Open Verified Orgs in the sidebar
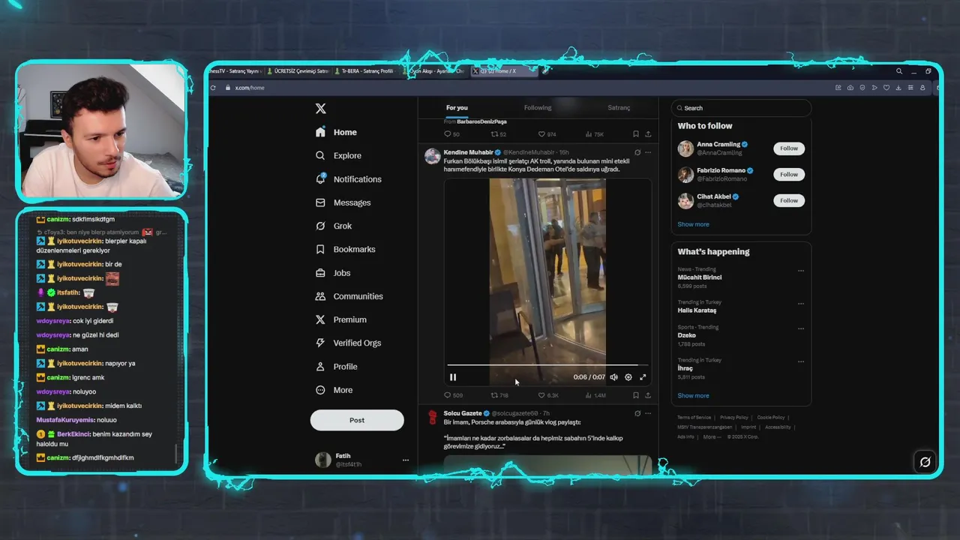This screenshot has height=540, width=960. click(x=348, y=343)
